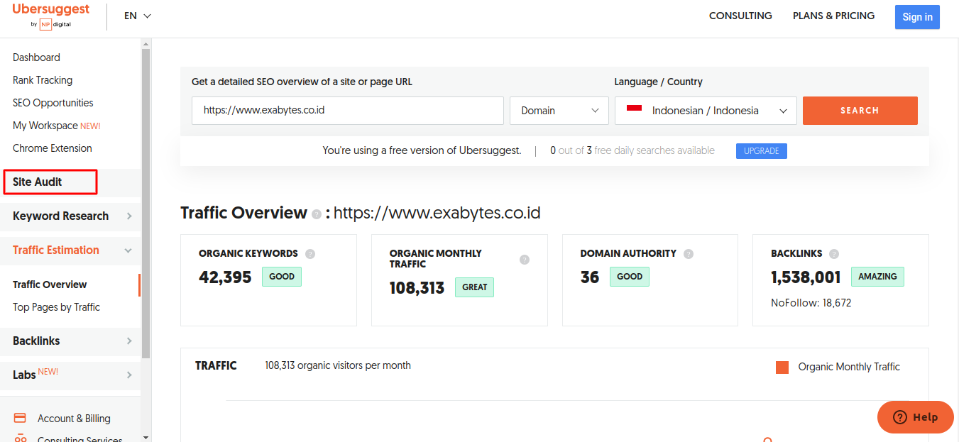Open the EN language dropdown

[138, 15]
